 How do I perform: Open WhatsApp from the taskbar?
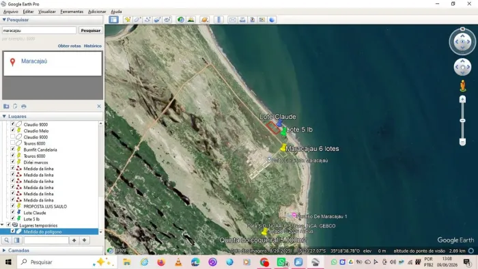click(281, 262)
